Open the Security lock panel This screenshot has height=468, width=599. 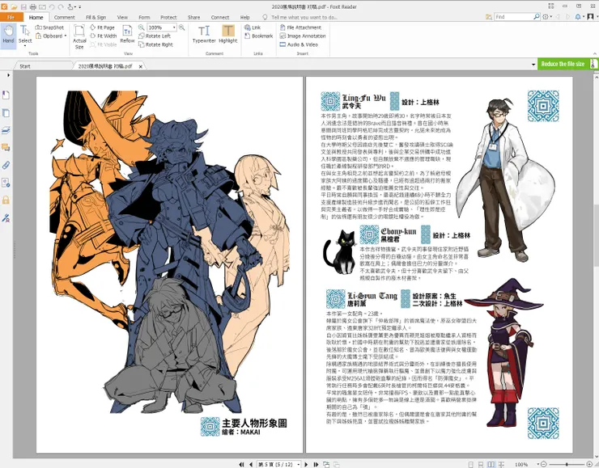coord(6,200)
